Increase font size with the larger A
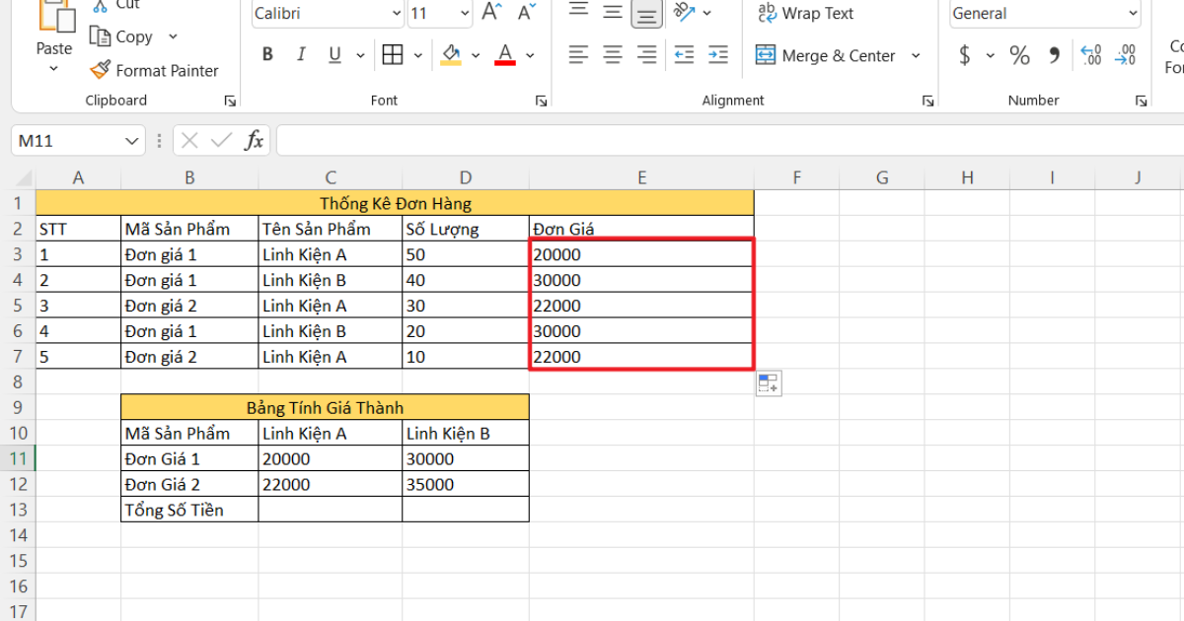Viewport: 1184px width, 621px height. 490,13
